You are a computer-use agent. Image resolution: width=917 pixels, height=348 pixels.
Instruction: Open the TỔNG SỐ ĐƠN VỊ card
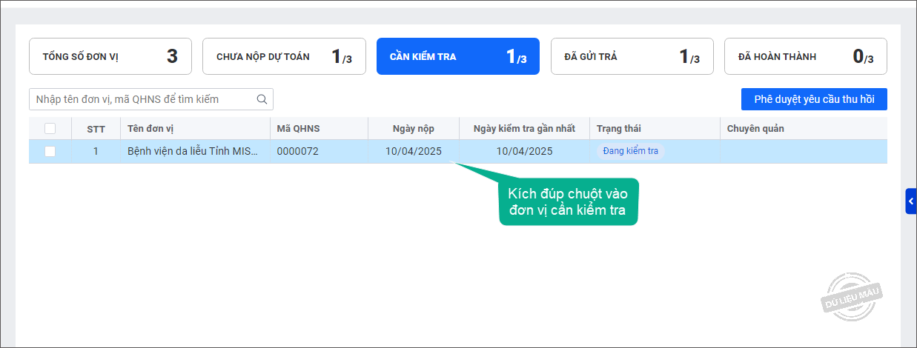tap(110, 57)
